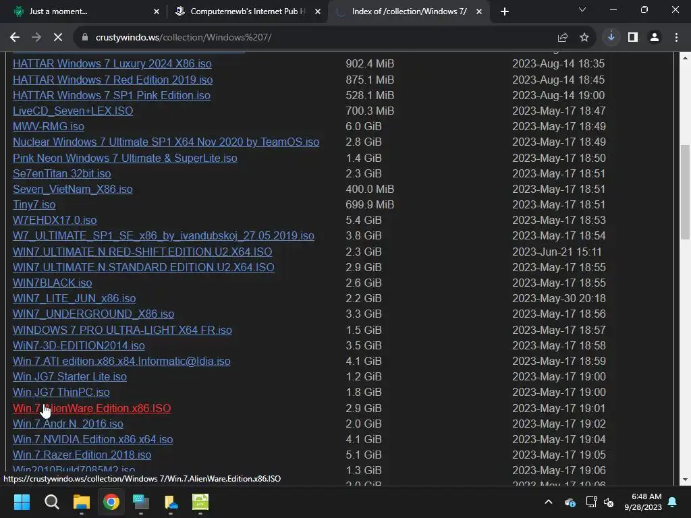Click the W7EHDX17.0.iso link
This screenshot has width=691, height=518.
point(55,221)
